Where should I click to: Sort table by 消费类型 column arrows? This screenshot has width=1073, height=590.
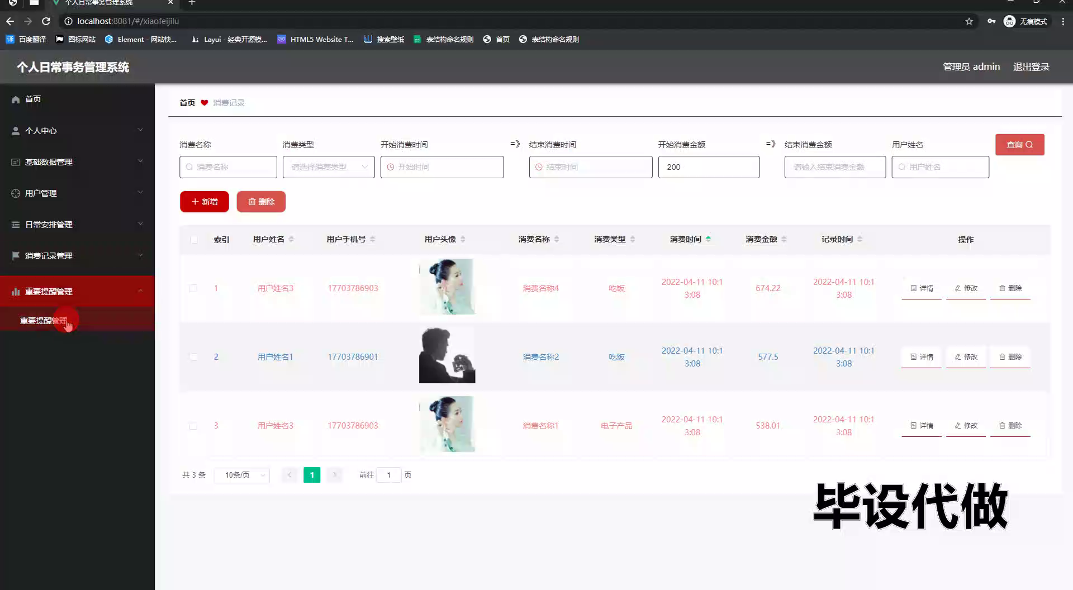pyautogui.click(x=633, y=239)
